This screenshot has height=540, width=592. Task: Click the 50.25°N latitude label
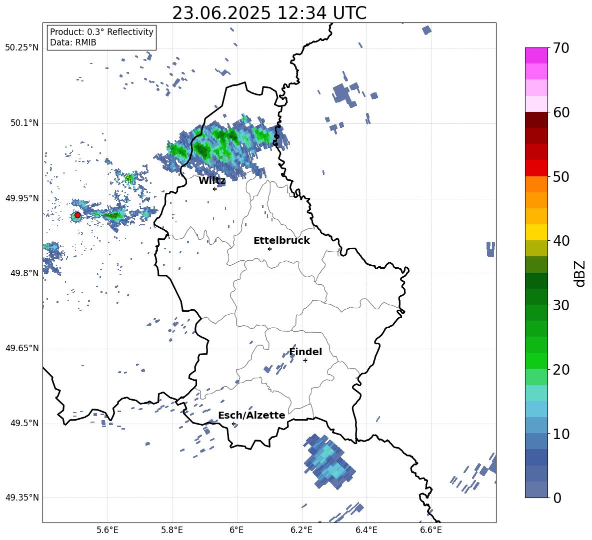pyautogui.click(x=22, y=48)
